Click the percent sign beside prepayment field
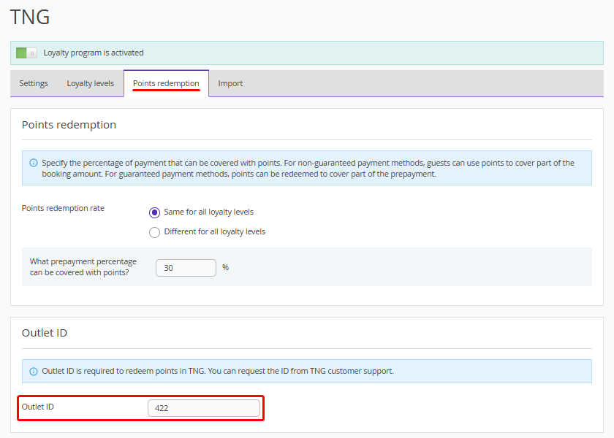The height and width of the screenshot is (438, 614). [x=225, y=267]
